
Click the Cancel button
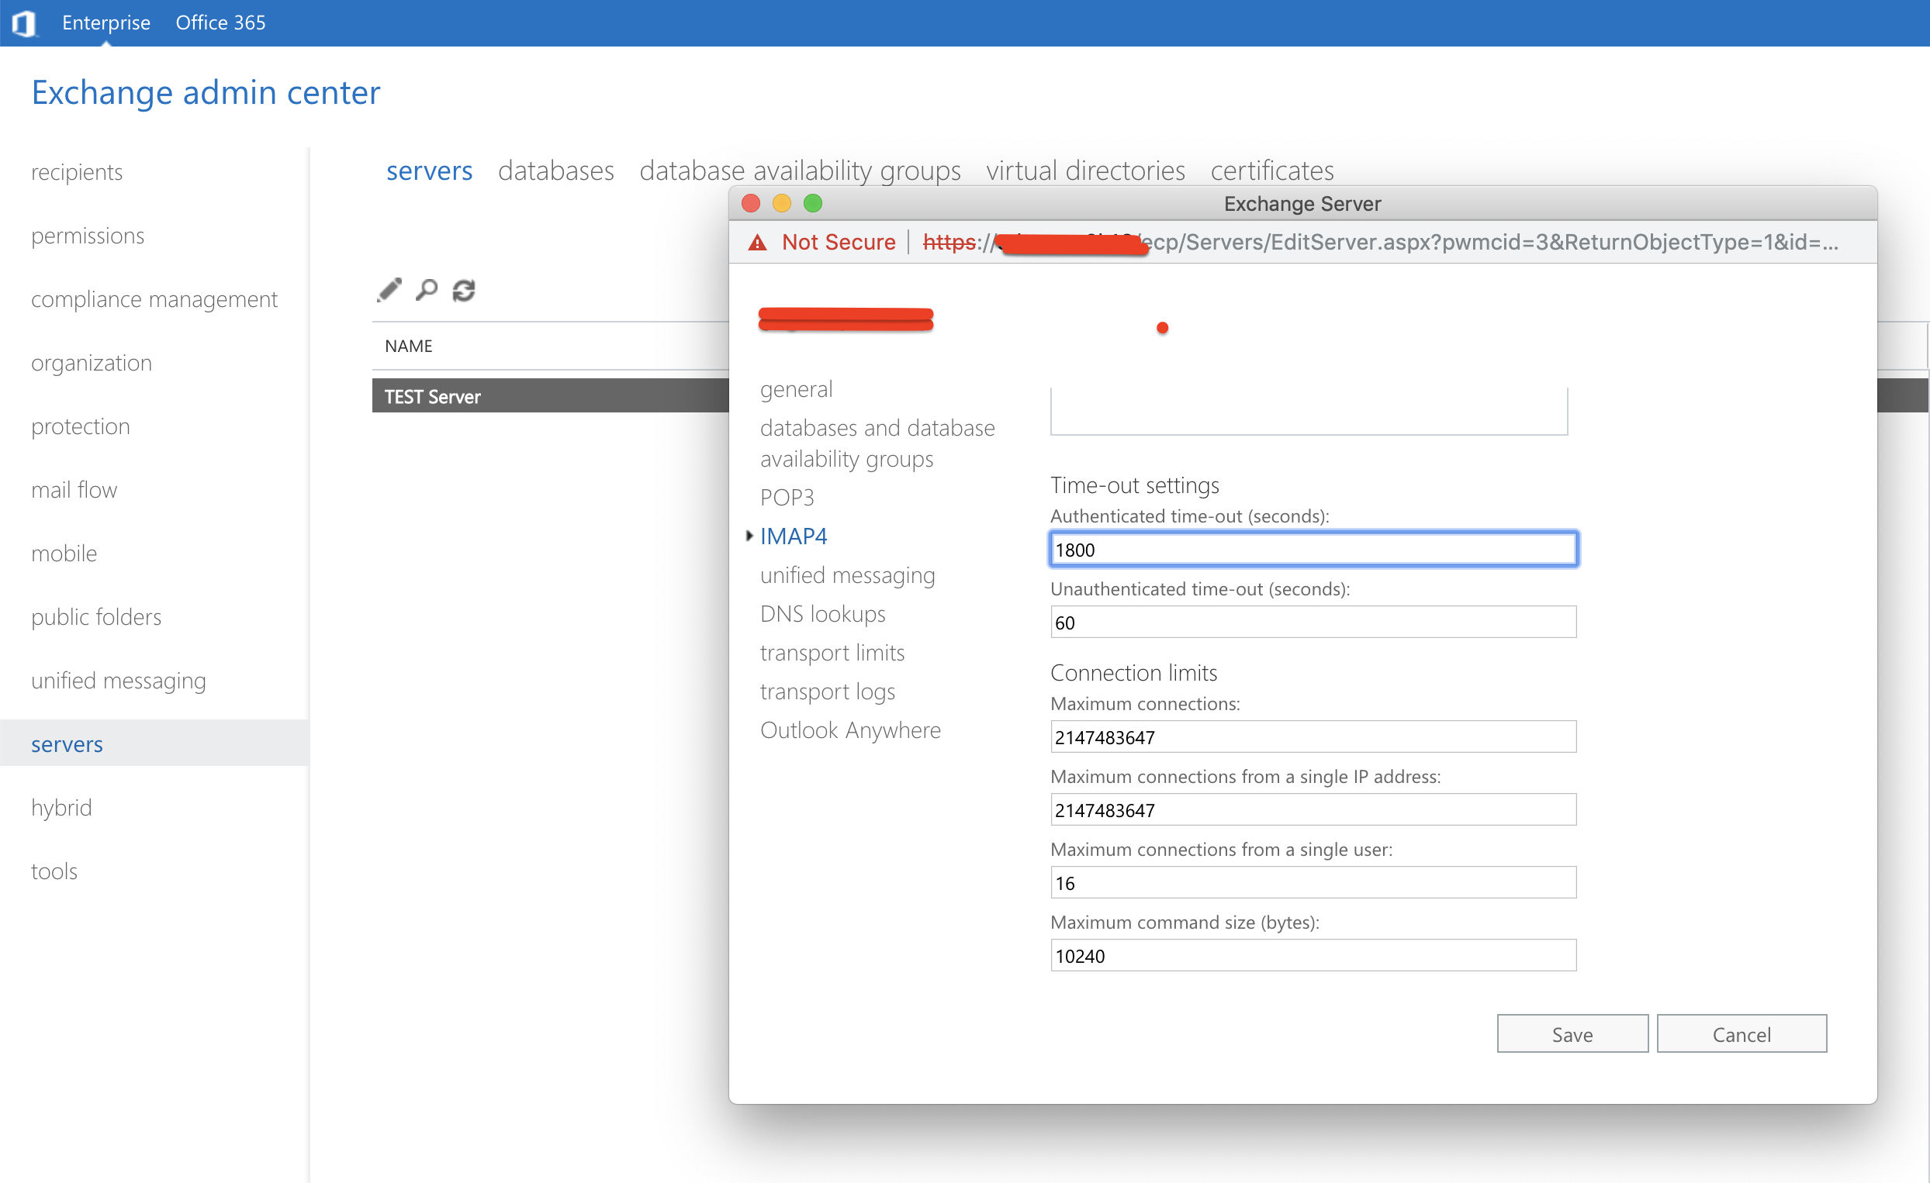1741,1034
